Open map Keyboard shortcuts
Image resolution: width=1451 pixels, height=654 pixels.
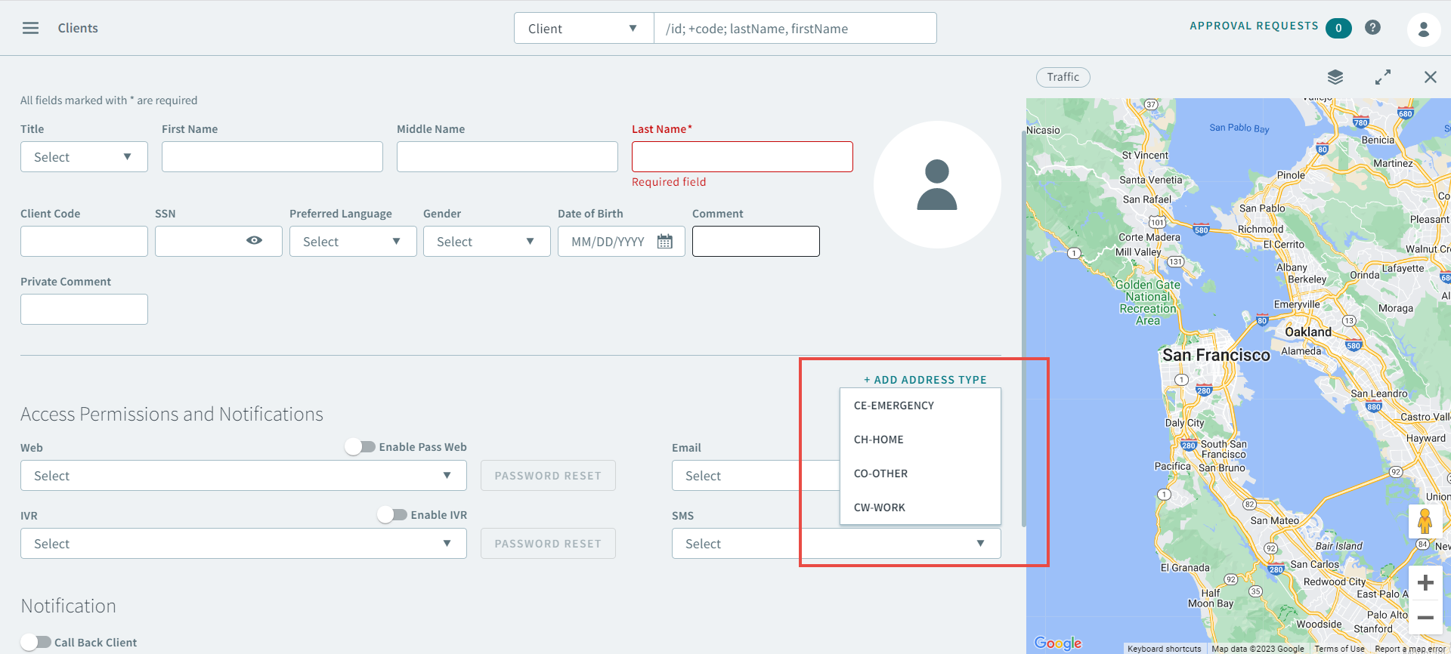(x=1164, y=649)
